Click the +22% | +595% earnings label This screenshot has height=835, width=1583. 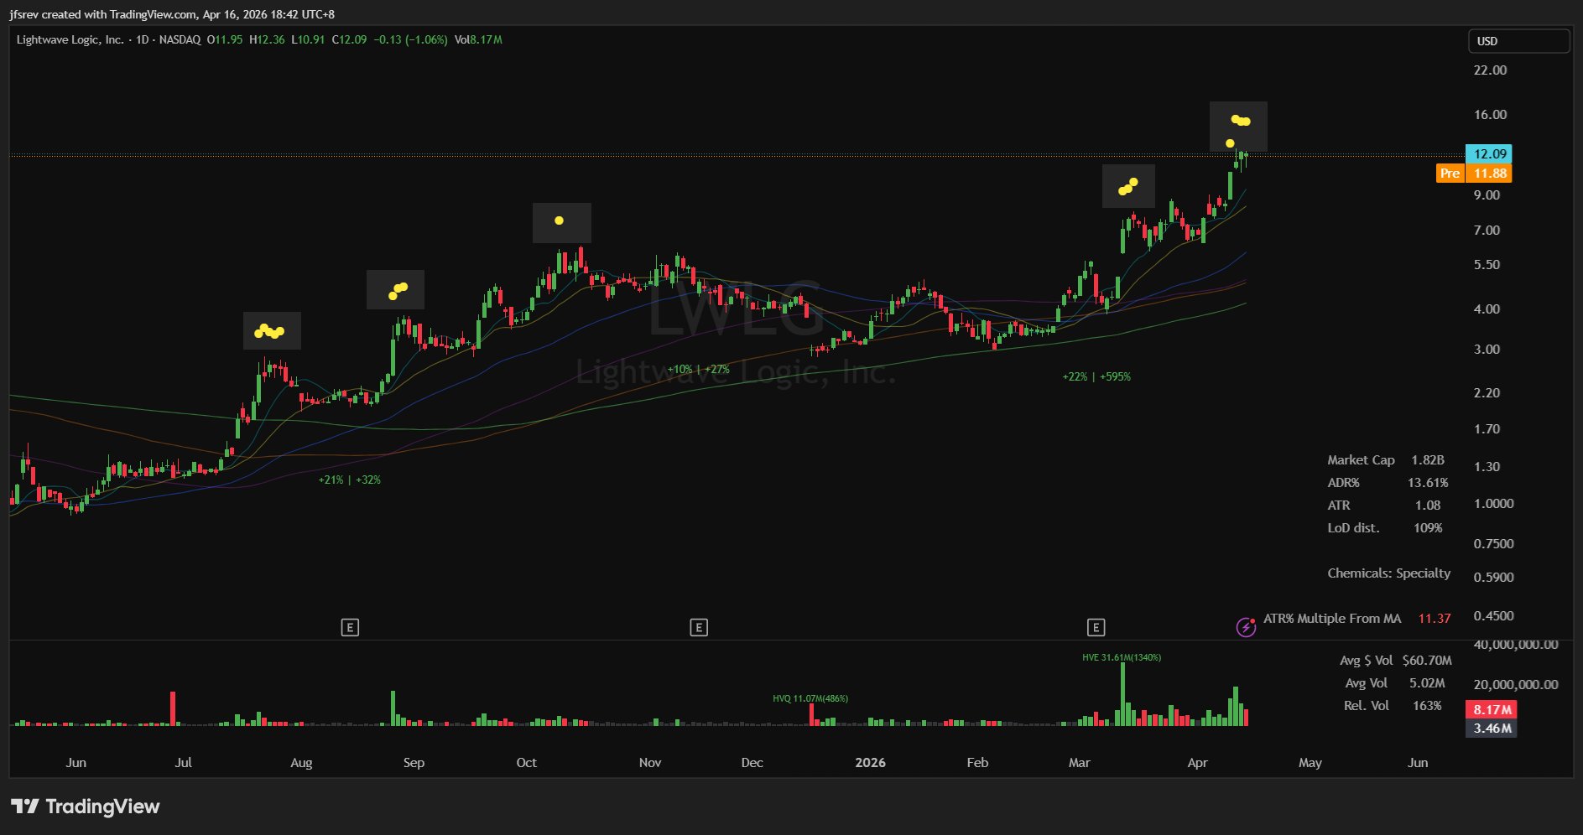pyautogui.click(x=1096, y=376)
